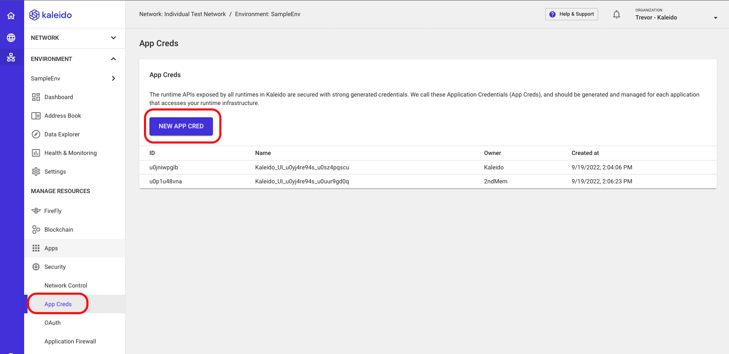Click the NEW APP CRED button
The height and width of the screenshot is (354, 729).
click(181, 126)
